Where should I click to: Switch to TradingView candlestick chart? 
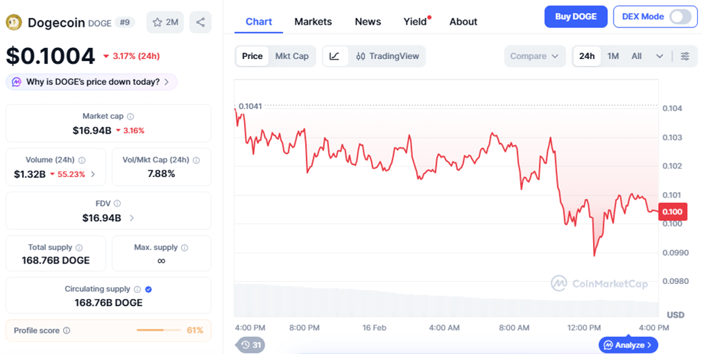(387, 56)
